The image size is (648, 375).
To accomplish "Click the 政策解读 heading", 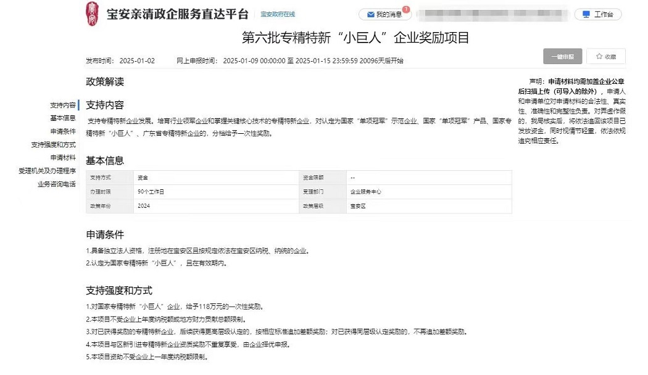I will 105,81.
